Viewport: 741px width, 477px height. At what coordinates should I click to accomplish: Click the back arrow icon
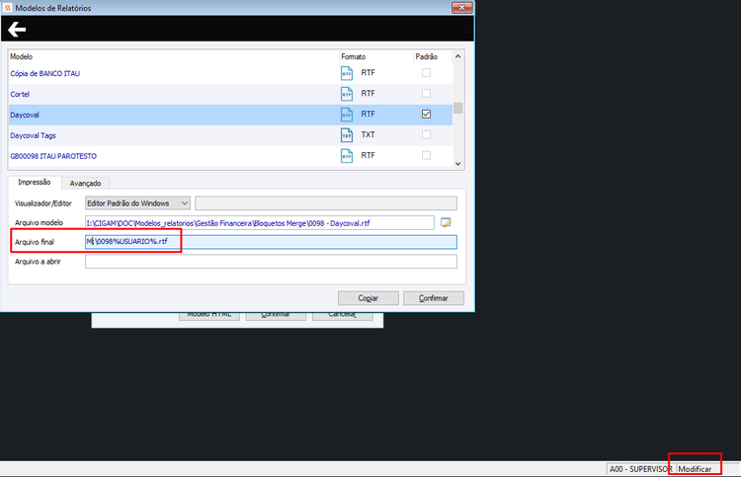click(x=17, y=30)
